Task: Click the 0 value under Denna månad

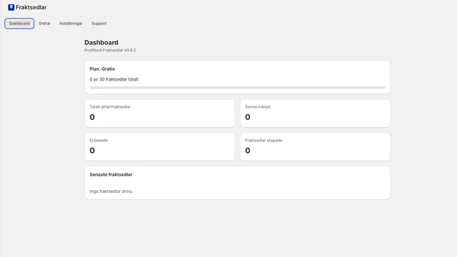Action: coord(247,117)
